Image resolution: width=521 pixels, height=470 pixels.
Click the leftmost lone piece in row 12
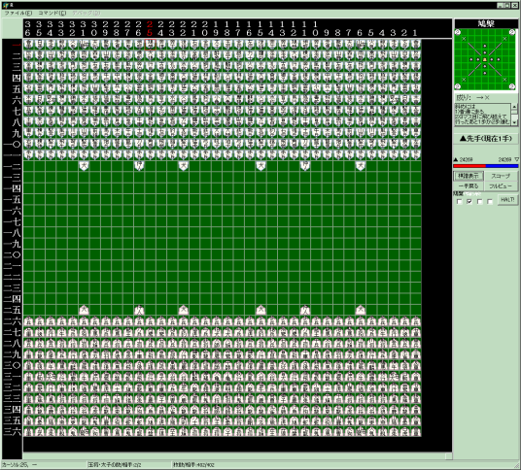[x=84, y=166]
